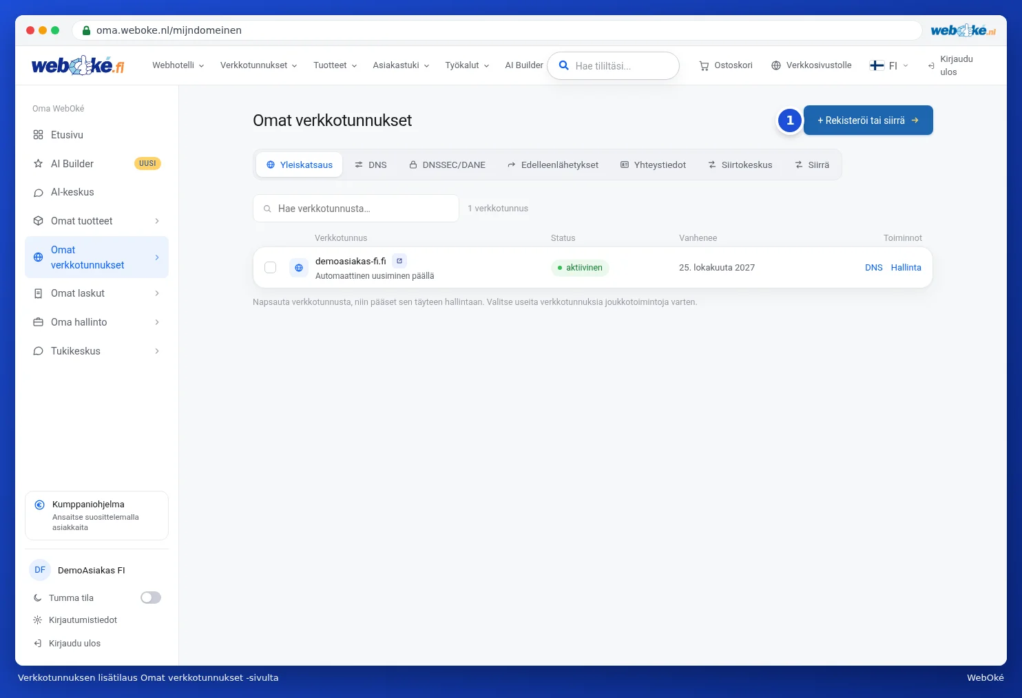The height and width of the screenshot is (698, 1022).
Task: Open the Tuotteet dropdown menu
Action: [335, 65]
